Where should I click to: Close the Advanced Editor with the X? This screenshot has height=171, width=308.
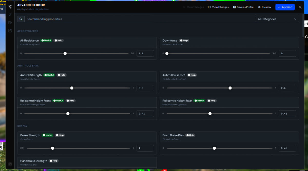point(300,7)
